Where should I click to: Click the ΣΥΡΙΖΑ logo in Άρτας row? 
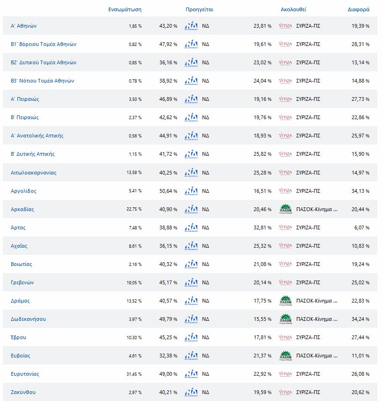[x=285, y=228]
